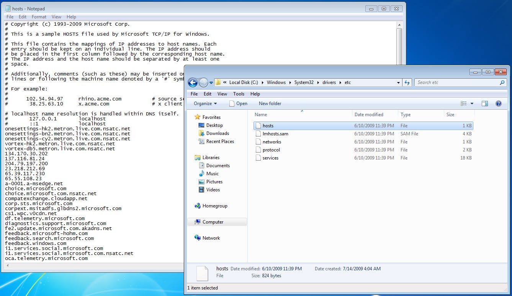Refresh the etc folder view
Image resolution: width=512 pixels, height=296 pixels.
(x=407, y=82)
